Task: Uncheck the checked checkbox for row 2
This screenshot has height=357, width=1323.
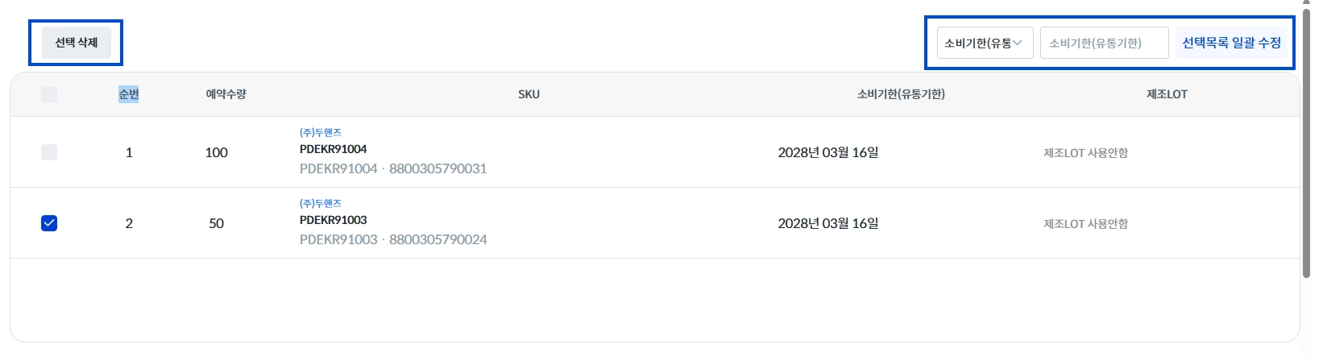Action: click(49, 223)
